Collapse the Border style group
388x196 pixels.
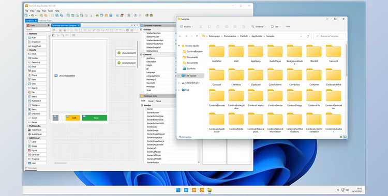click(x=142, y=105)
